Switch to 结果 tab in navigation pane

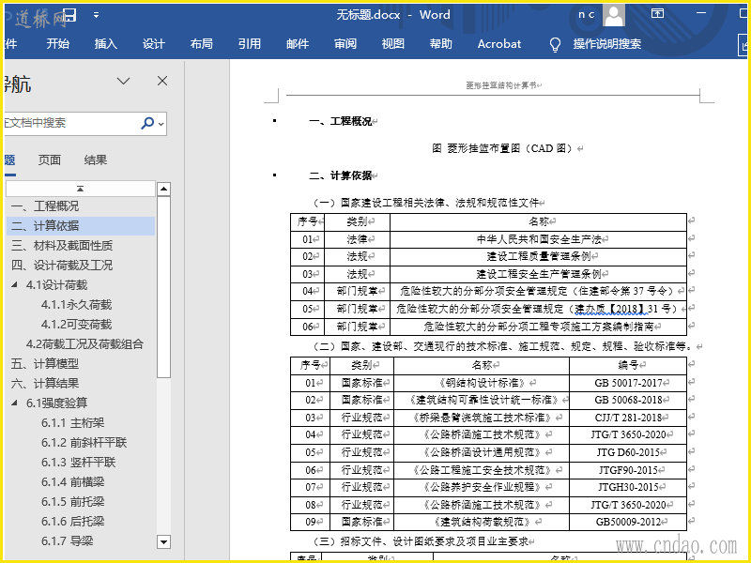[96, 160]
